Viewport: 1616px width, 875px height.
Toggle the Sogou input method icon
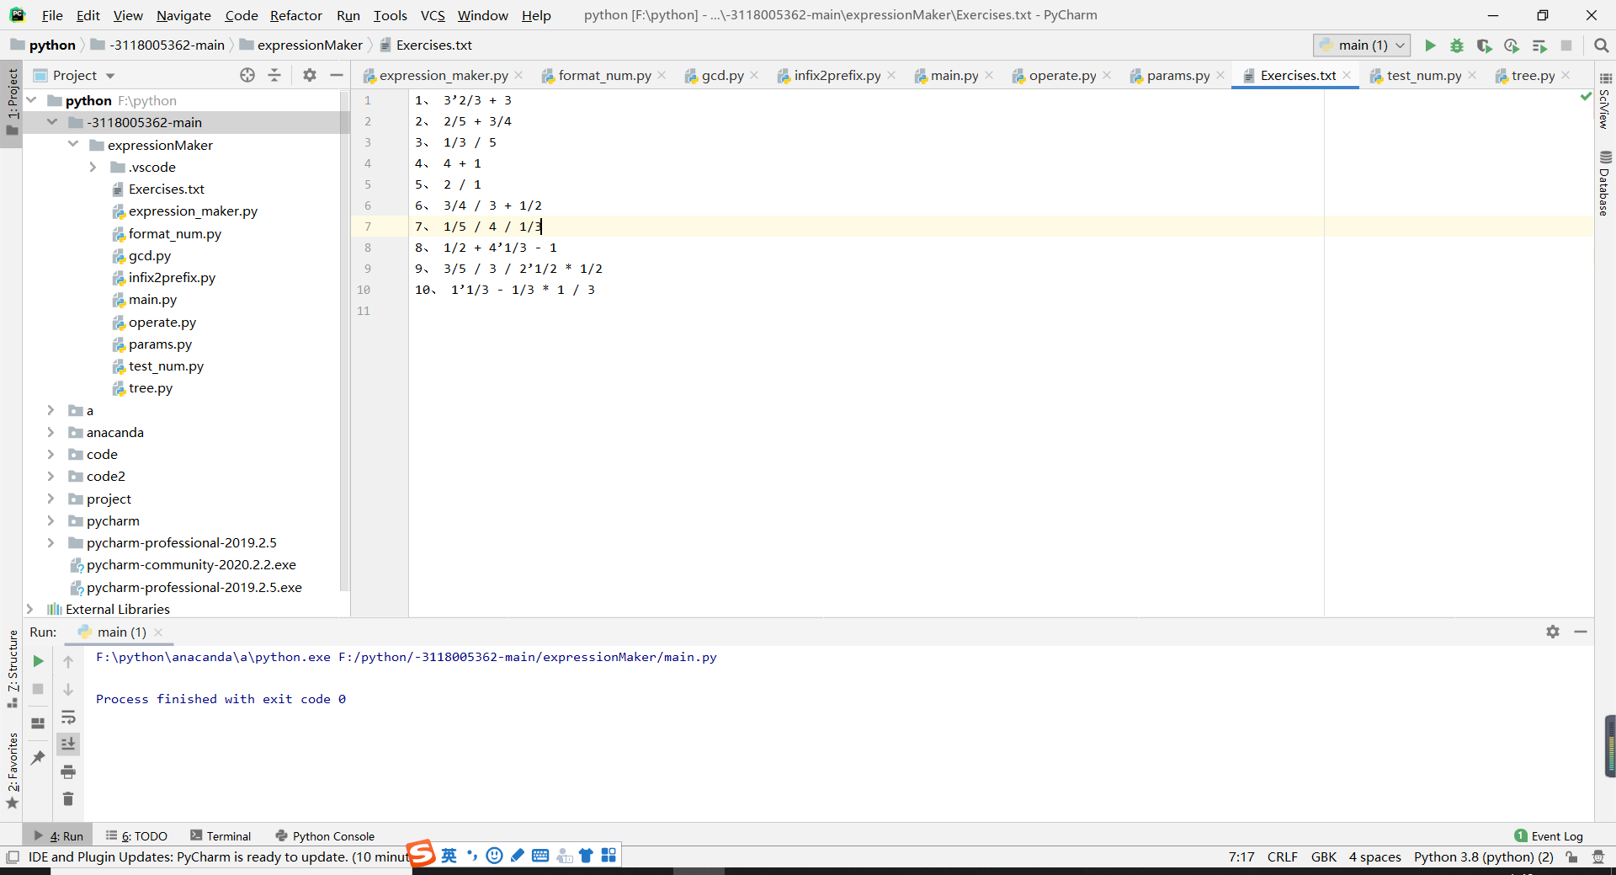[421, 854]
